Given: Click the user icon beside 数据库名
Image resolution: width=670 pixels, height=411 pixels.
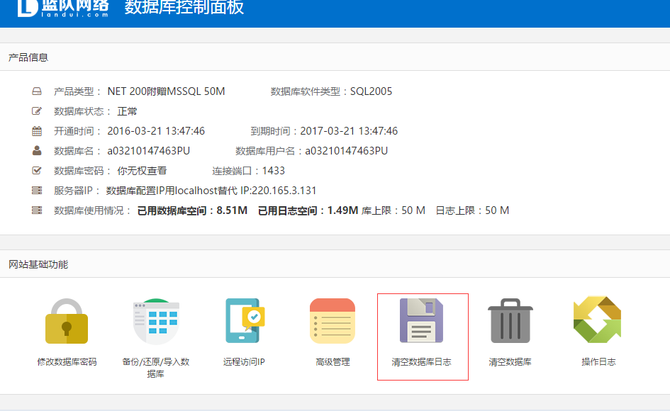Looking at the screenshot, I should point(37,151).
